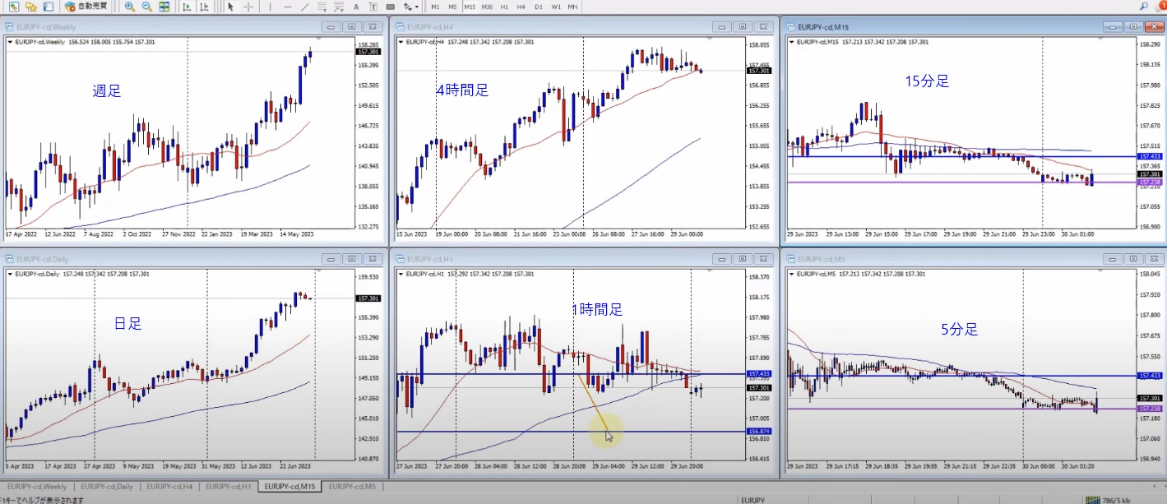Select the horizontal line drawing tool
1167x504 pixels.
click(287, 7)
